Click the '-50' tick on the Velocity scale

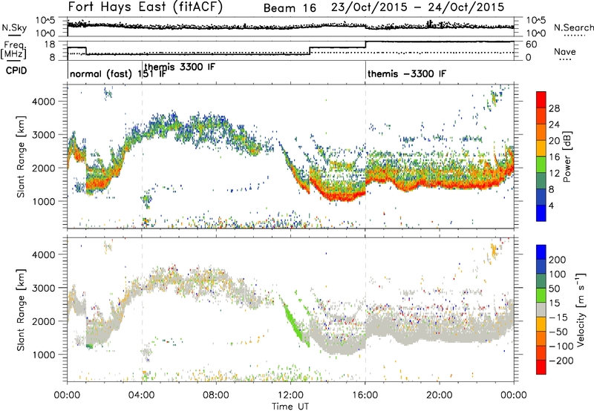[559, 332]
